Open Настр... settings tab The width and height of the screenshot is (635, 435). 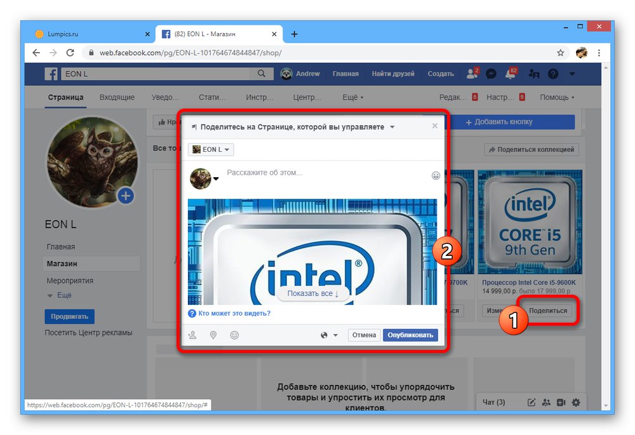click(505, 97)
